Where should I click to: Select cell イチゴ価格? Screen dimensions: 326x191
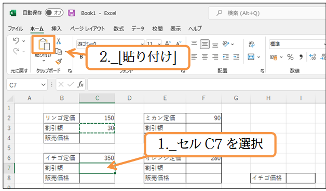268,178
